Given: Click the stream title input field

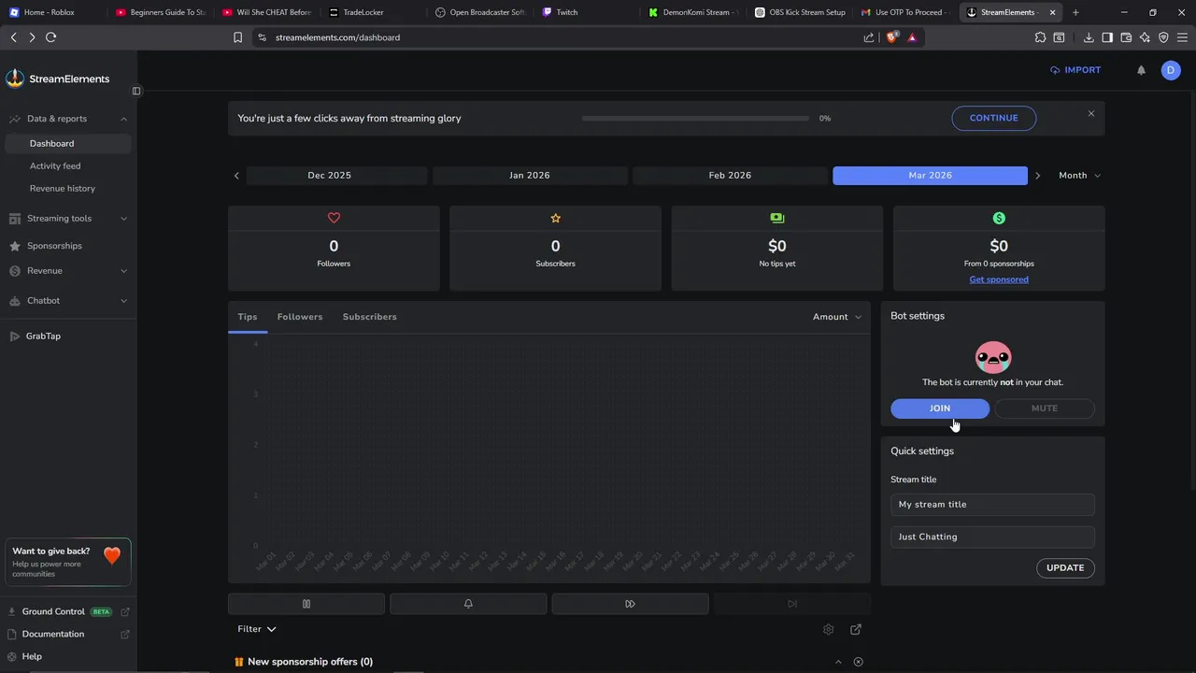Looking at the screenshot, I should pos(992,505).
